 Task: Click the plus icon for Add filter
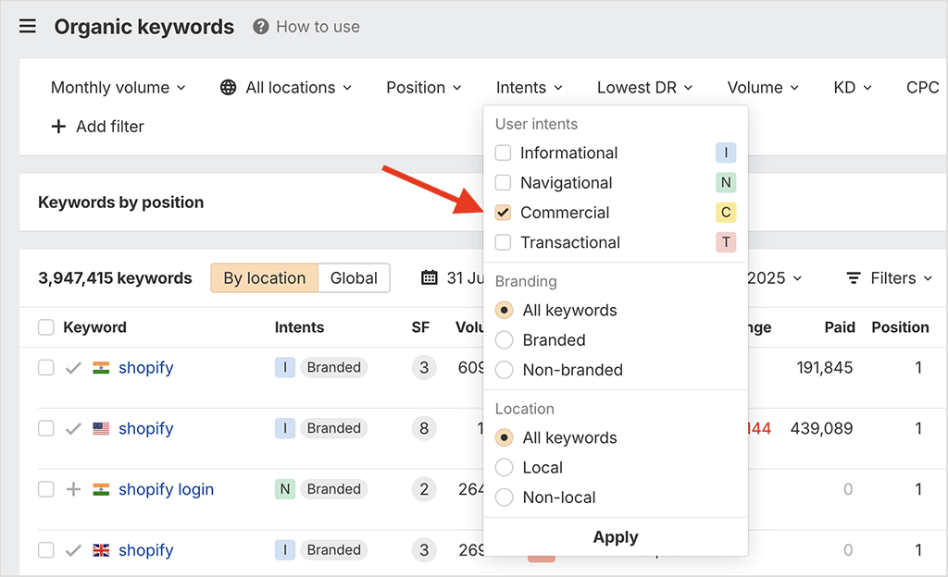[x=58, y=126]
